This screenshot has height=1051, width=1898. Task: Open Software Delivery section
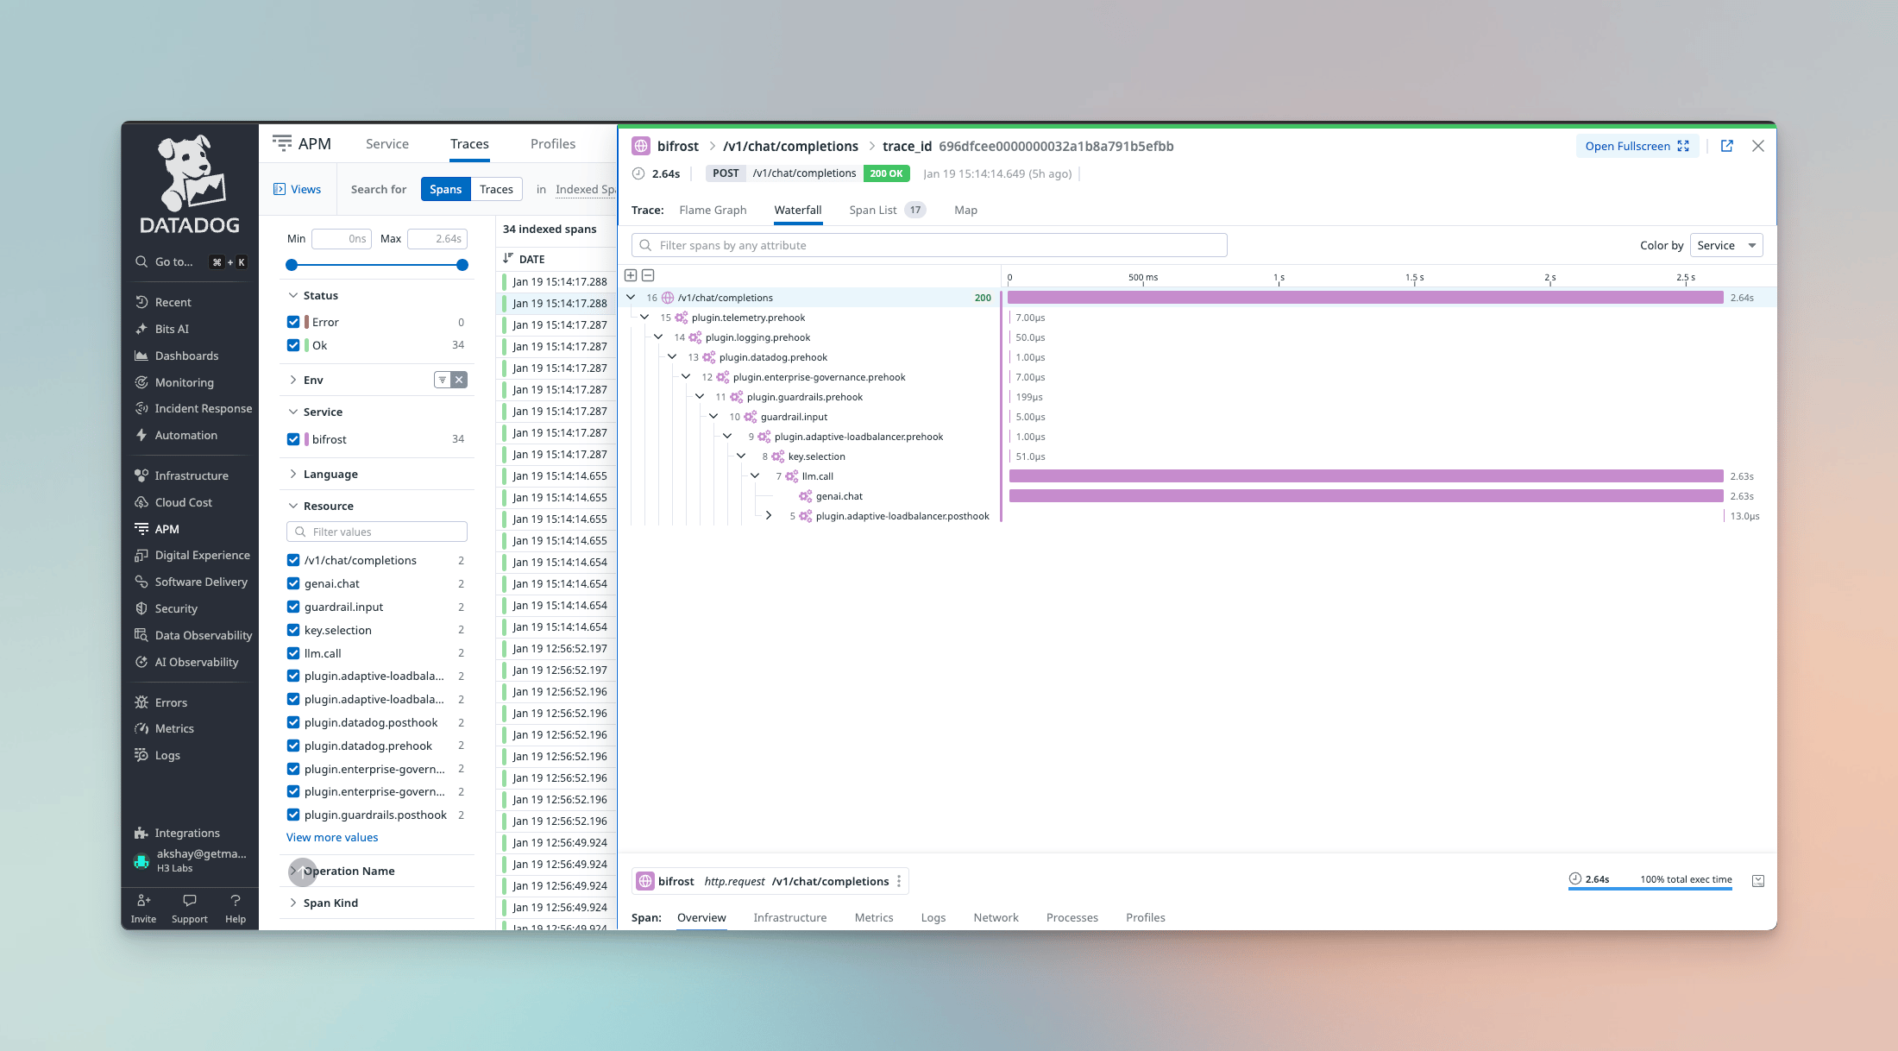(x=201, y=582)
